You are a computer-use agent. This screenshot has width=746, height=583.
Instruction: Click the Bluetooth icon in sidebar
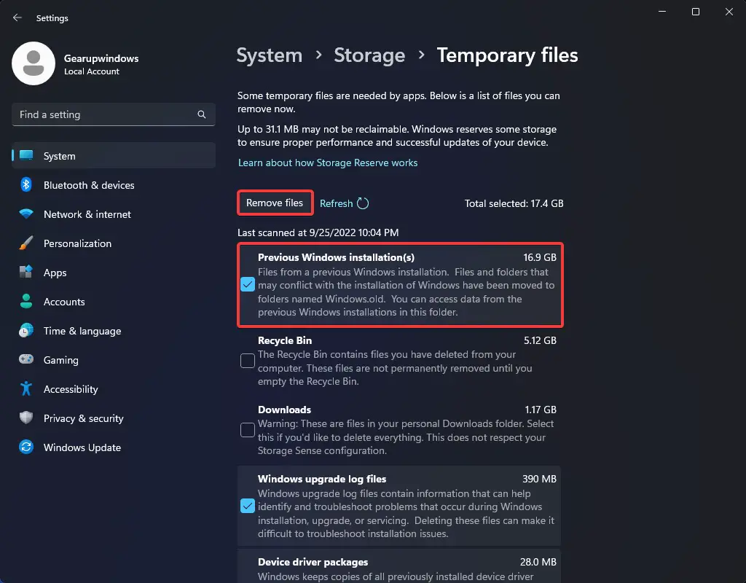pyautogui.click(x=26, y=184)
